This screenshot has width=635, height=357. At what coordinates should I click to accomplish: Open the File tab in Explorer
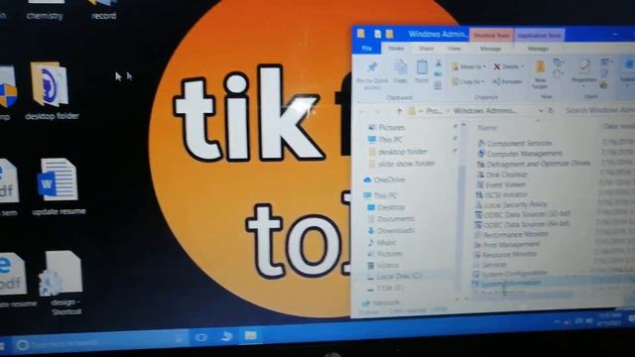366,49
